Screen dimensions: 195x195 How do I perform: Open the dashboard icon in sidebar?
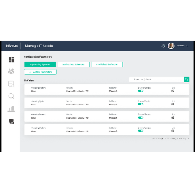pyautogui.click(x=11, y=60)
